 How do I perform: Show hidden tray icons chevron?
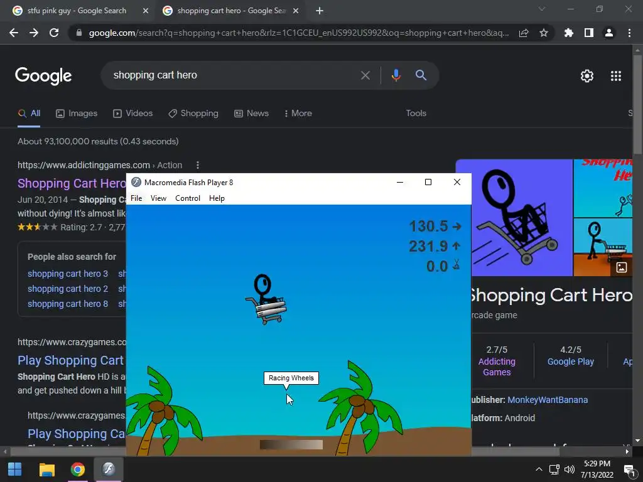tap(539, 469)
